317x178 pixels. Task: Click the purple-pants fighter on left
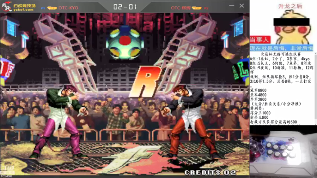point(59,121)
